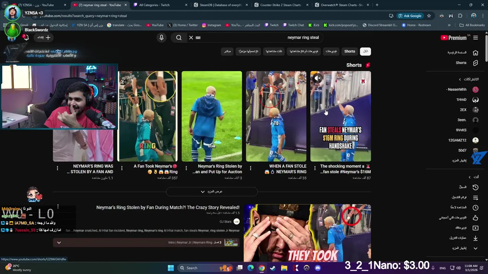Expand the 'أنت' section header arrow
Screen dimensions: 488x274
469,177
